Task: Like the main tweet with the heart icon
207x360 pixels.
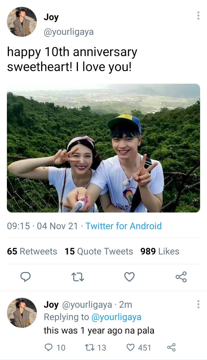Action: point(129,277)
